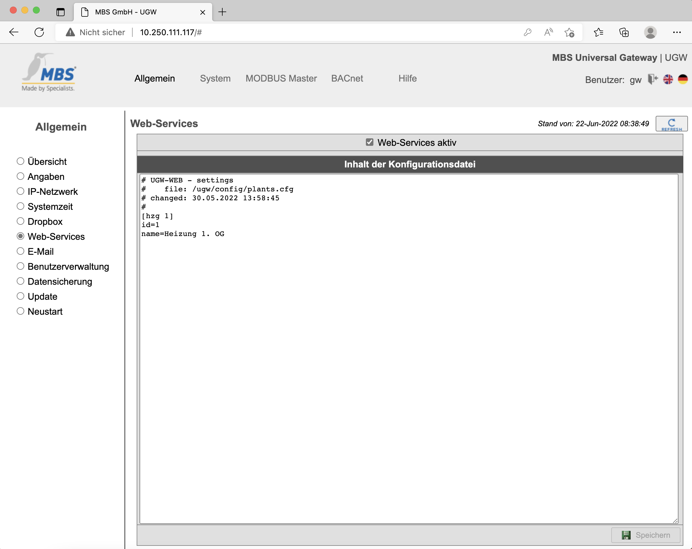Open the Edge settings menu
Viewport: 692px width, 549px height.
(x=677, y=32)
